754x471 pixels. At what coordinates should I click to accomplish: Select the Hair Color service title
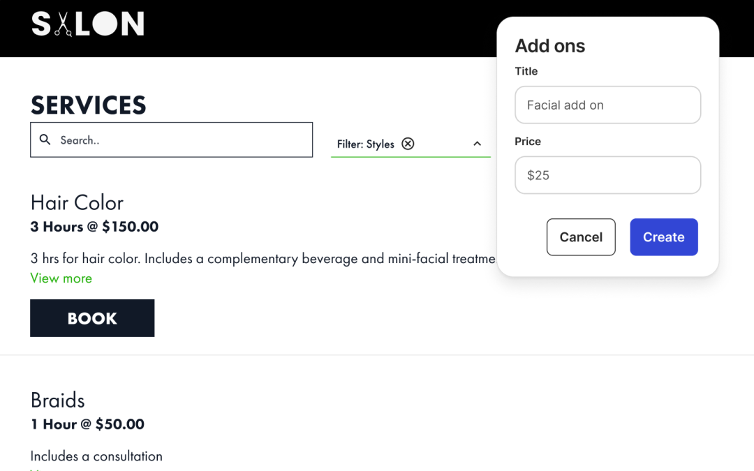pyautogui.click(x=77, y=202)
